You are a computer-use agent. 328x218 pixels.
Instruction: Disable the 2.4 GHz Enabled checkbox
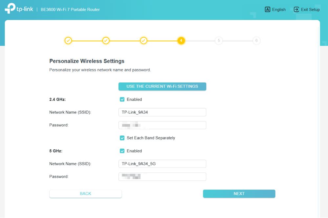tap(122, 99)
